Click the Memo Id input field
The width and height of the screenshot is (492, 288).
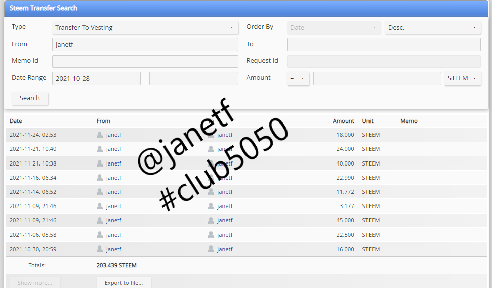coord(145,61)
